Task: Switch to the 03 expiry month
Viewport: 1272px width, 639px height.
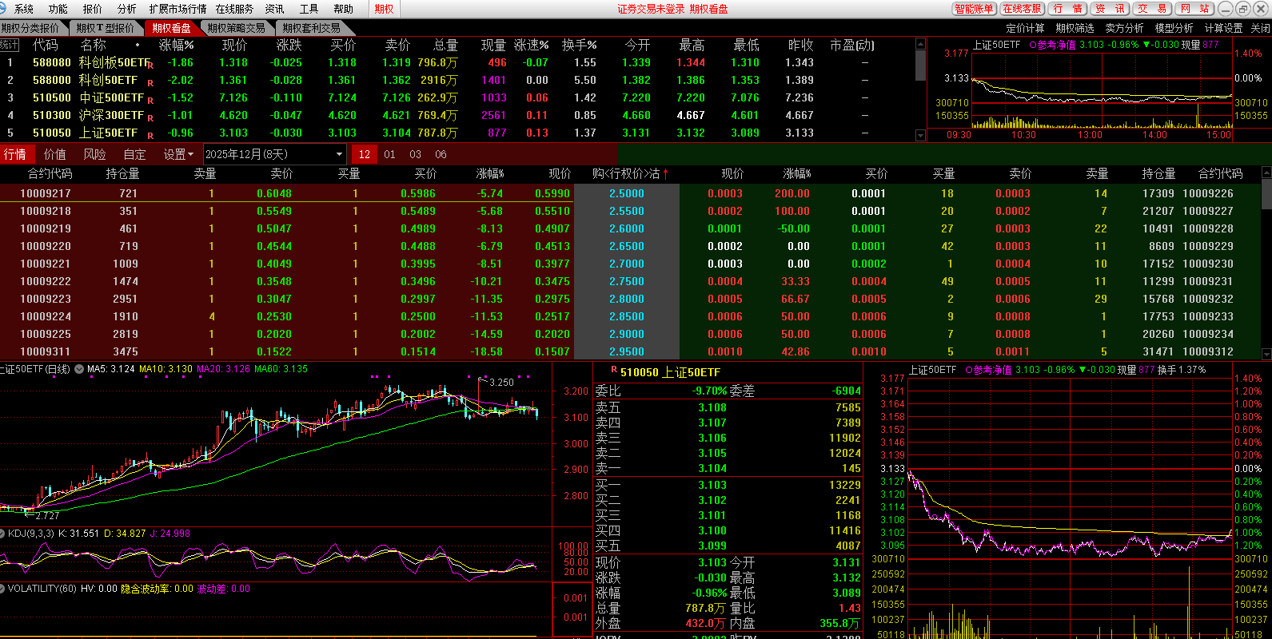Action: click(x=415, y=154)
